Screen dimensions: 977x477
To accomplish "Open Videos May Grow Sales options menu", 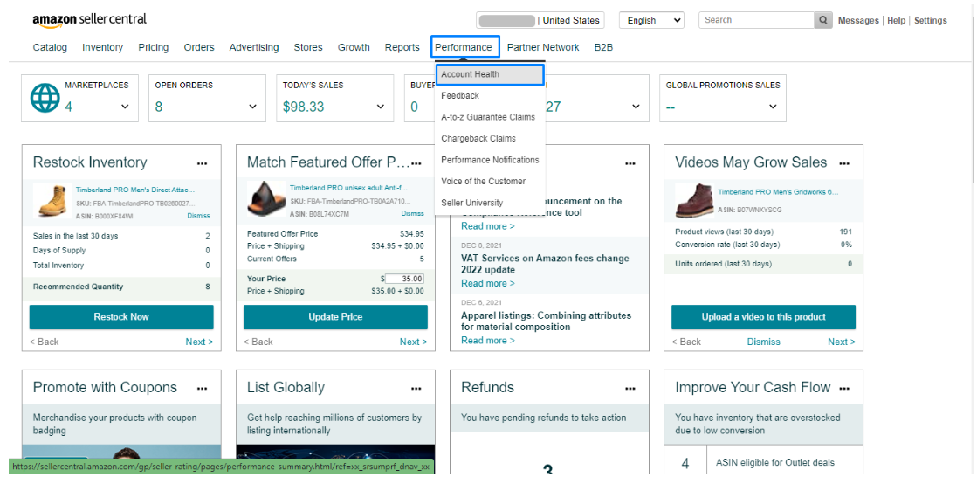I will 844,163.
